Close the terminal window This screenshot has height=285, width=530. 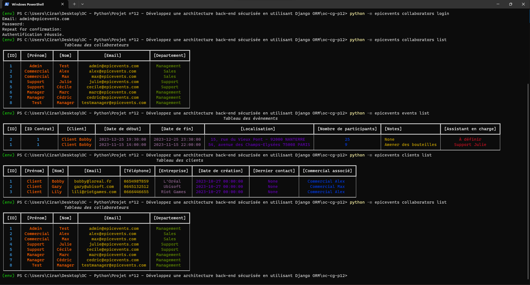523,4
